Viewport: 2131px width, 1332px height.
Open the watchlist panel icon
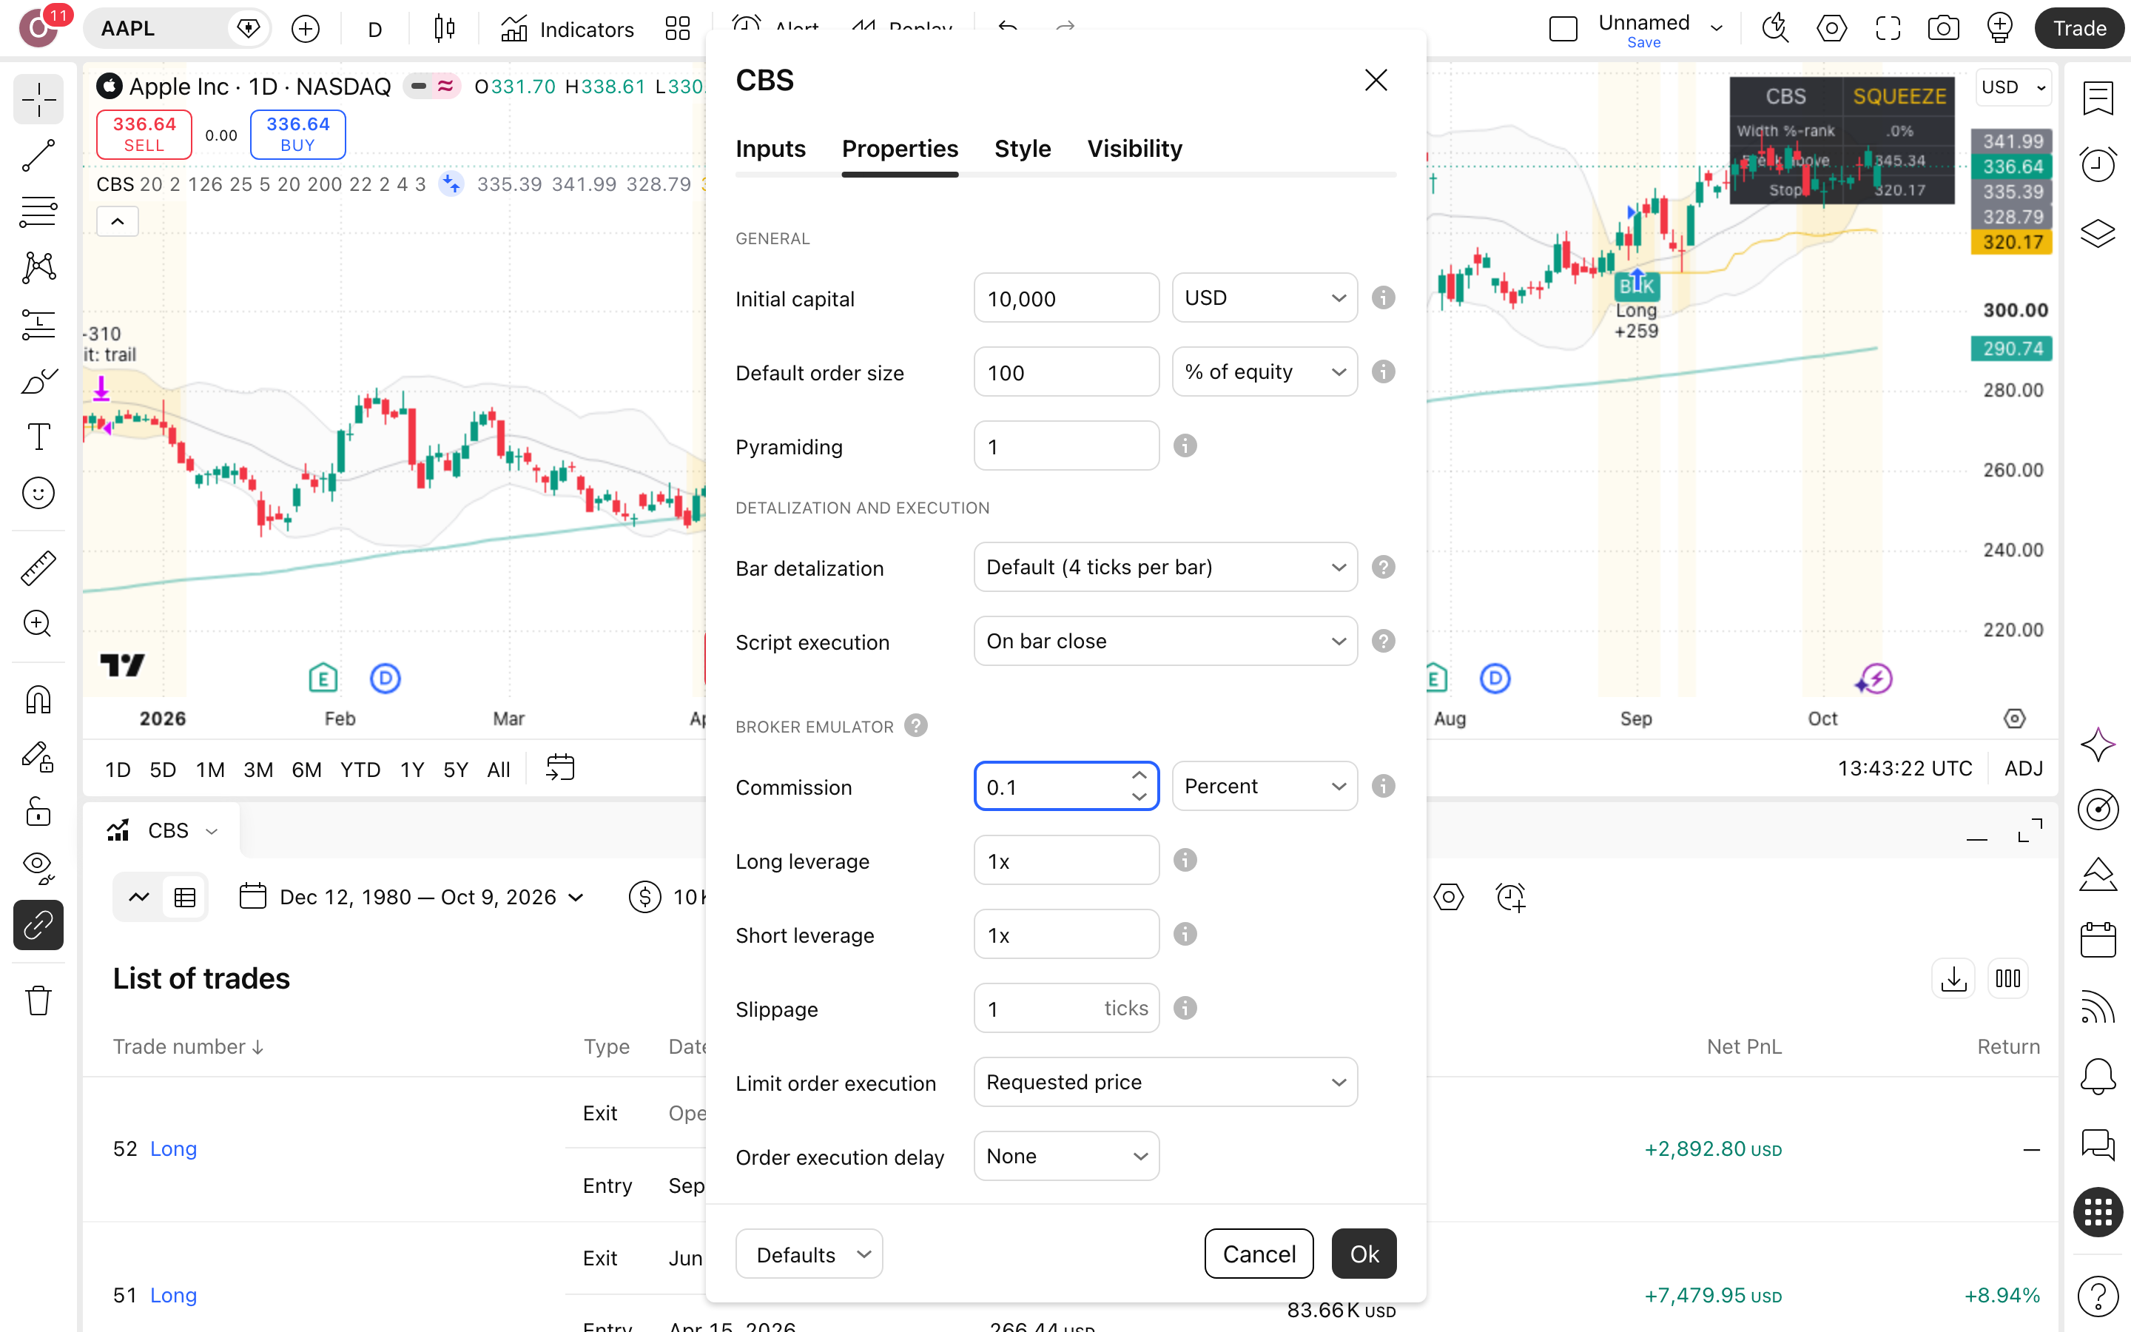[x=2098, y=98]
